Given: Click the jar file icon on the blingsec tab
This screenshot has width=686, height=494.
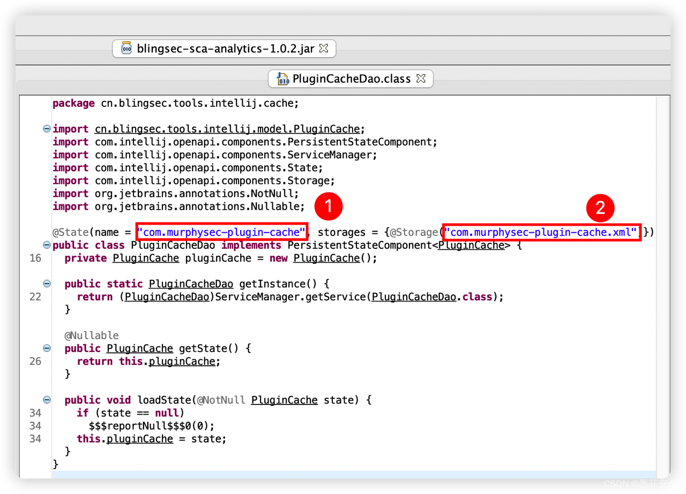Looking at the screenshot, I should 126,48.
